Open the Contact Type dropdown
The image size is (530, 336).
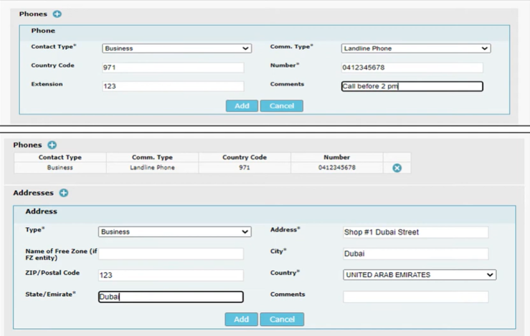[x=176, y=48]
